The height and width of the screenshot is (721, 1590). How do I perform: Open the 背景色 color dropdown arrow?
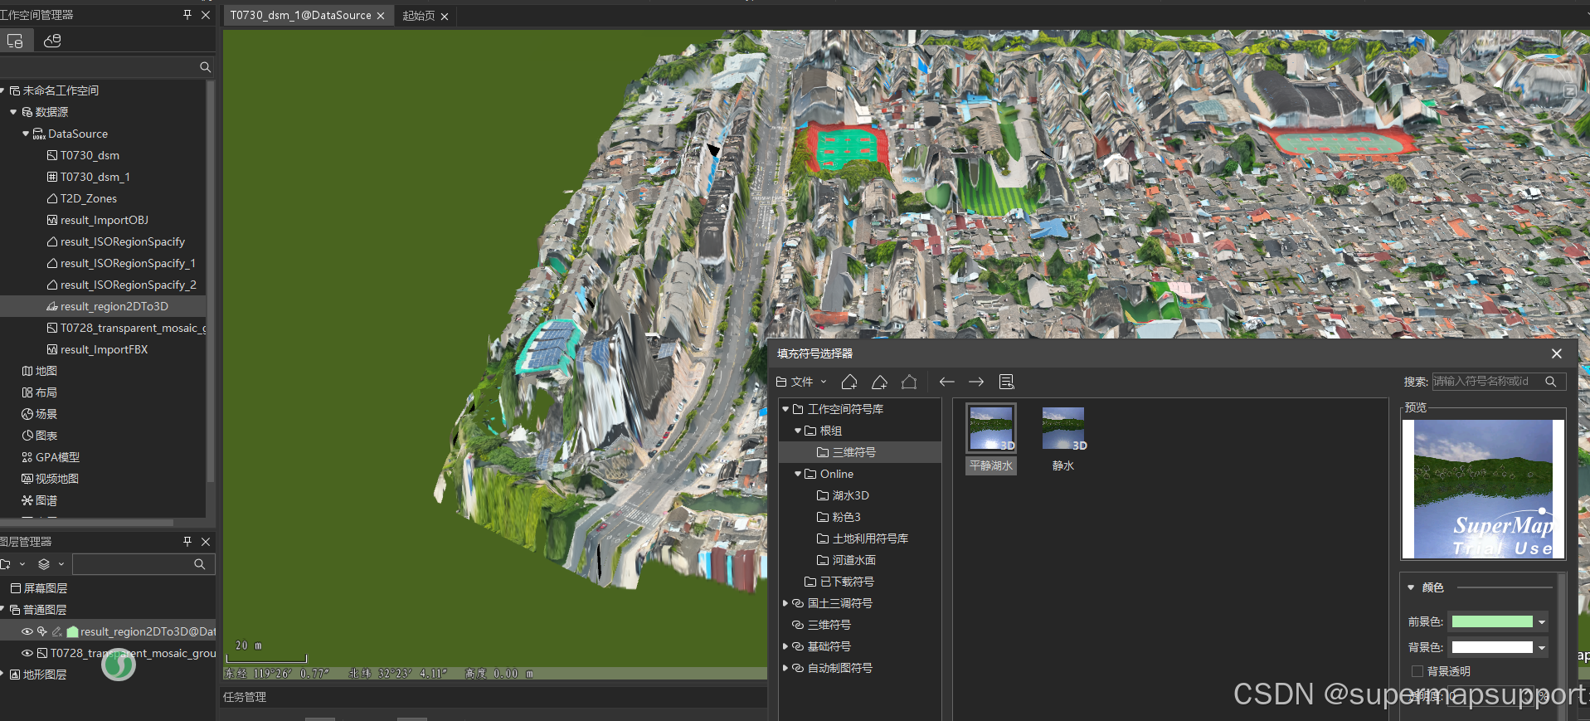click(1542, 647)
